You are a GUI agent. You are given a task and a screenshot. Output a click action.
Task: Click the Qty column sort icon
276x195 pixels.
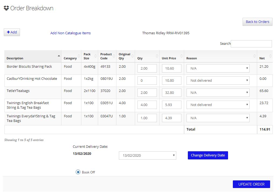pos(157,56)
